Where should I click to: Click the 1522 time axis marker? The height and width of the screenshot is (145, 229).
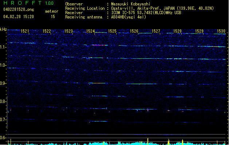coord(47,31)
